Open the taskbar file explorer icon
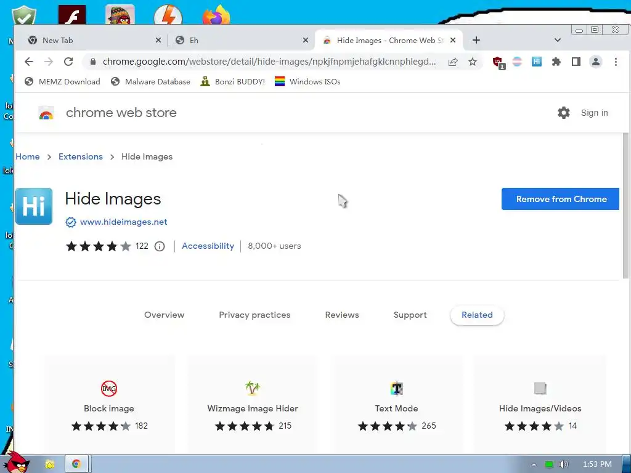The image size is (631, 473). tap(49, 464)
